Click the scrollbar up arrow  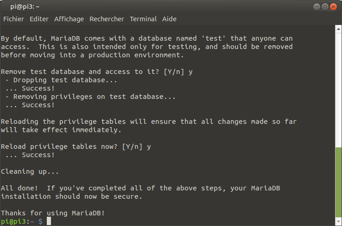point(338,29)
